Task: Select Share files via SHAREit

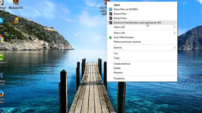Action: coord(142,9)
